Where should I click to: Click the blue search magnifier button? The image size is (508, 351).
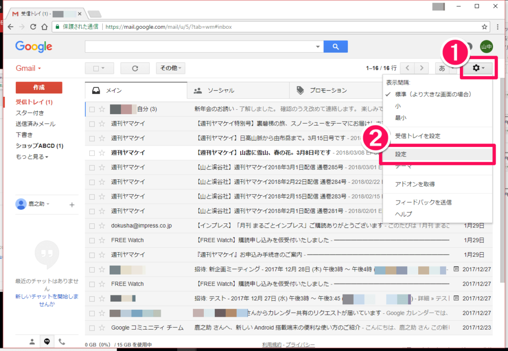(x=336, y=47)
